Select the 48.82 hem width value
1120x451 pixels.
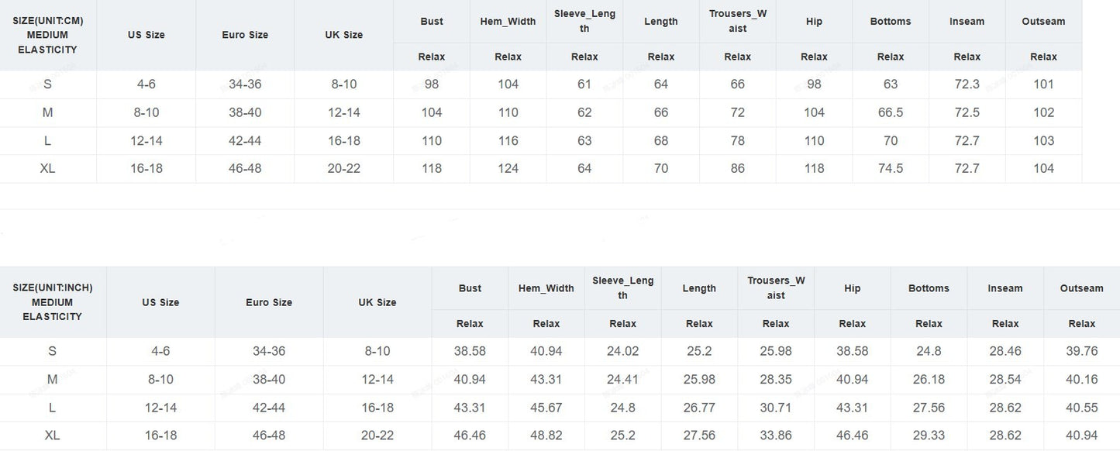click(x=546, y=436)
